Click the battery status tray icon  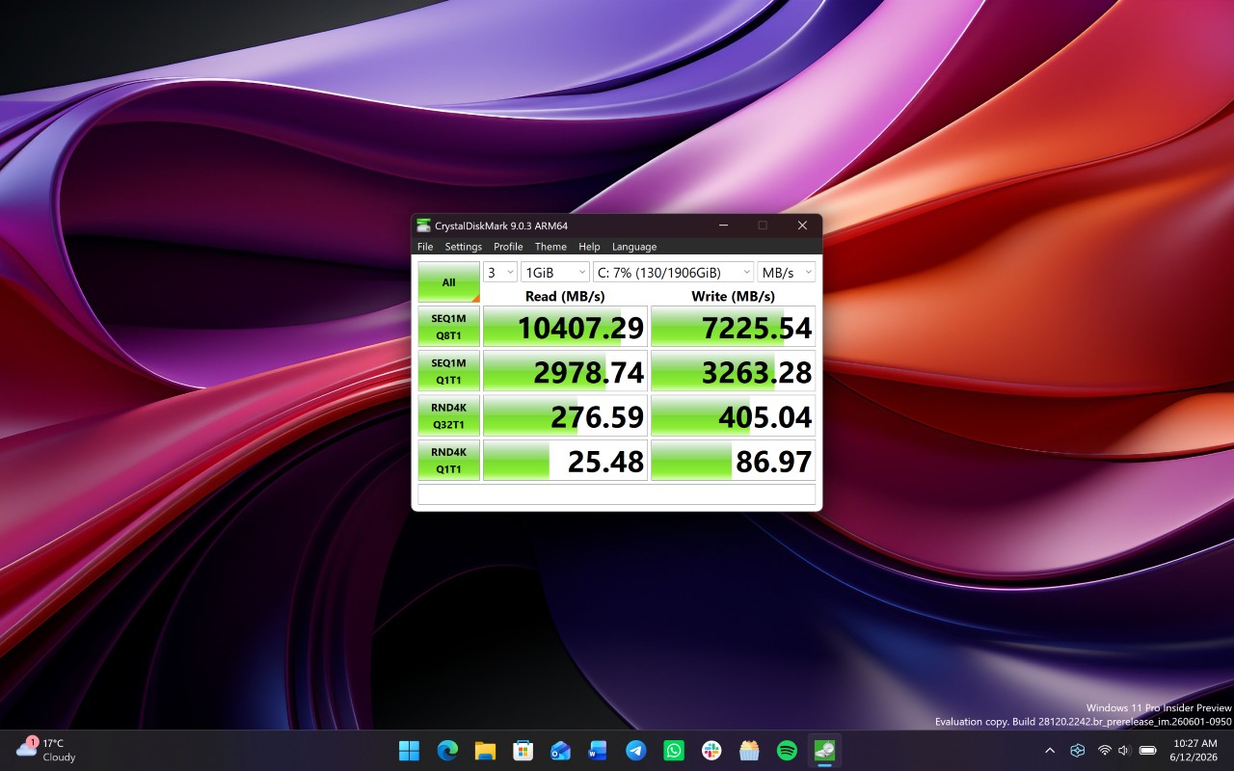tap(1147, 750)
